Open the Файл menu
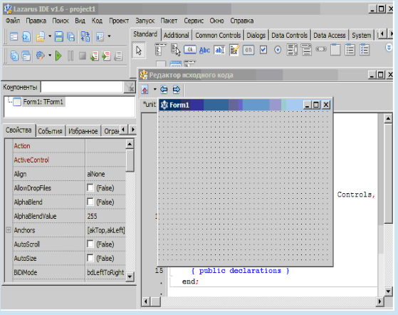The height and width of the screenshot is (315, 398). (13, 21)
